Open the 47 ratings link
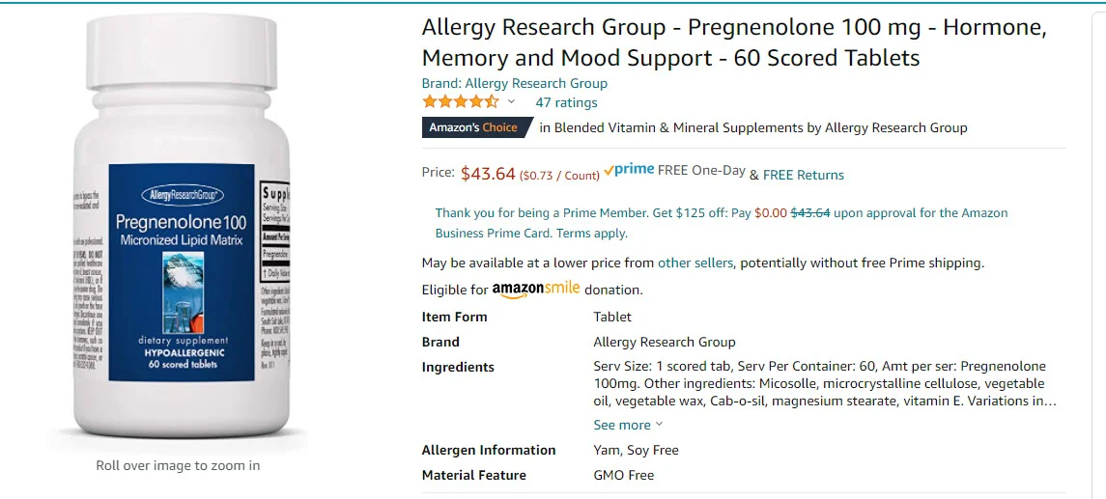The height and width of the screenshot is (499, 1106). click(566, 102)
